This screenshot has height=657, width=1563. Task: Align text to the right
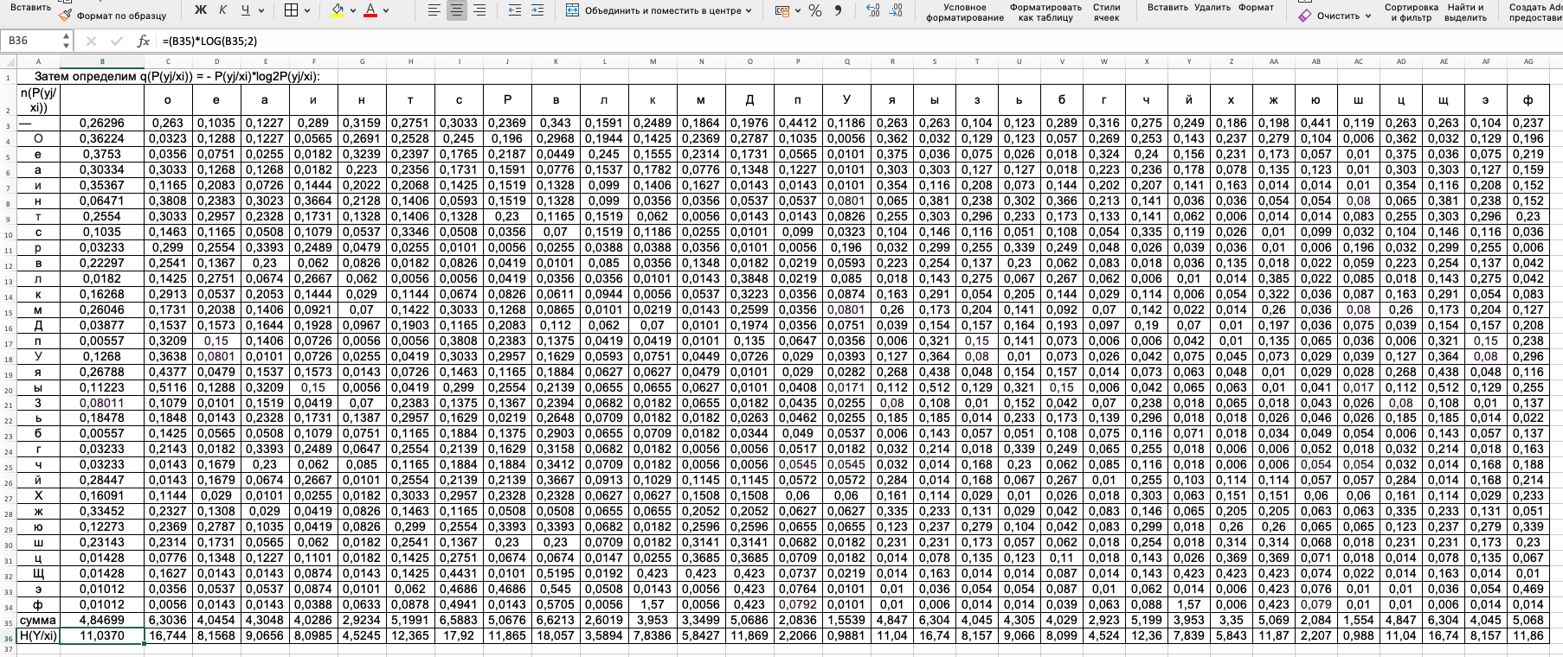coord(479,10)
